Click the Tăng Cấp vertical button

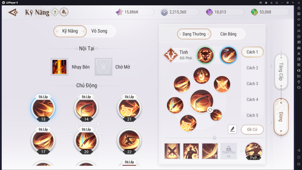point(281,72)
